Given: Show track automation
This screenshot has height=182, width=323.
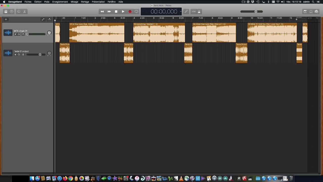Looking at the screenshot, I should point(43,19).
